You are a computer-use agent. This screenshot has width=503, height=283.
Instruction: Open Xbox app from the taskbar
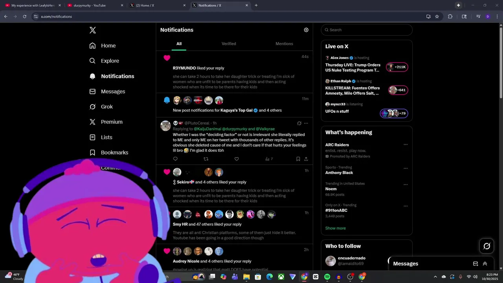(x=281, y=277)
